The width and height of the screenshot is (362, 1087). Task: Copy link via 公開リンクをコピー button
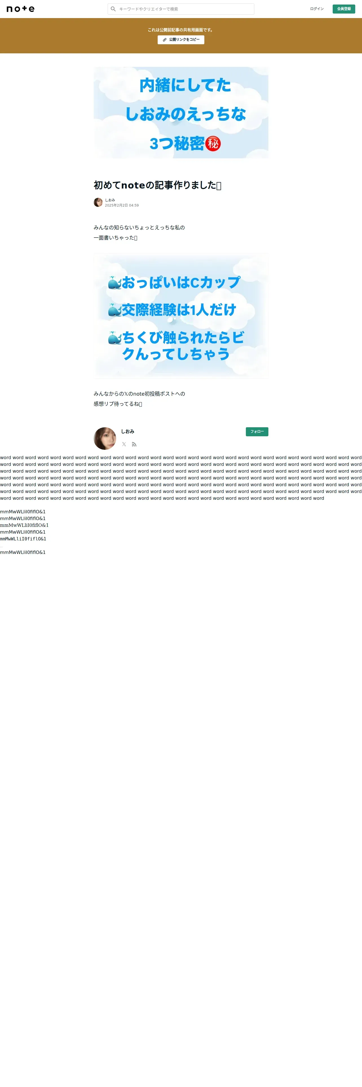tap(181, 40)
